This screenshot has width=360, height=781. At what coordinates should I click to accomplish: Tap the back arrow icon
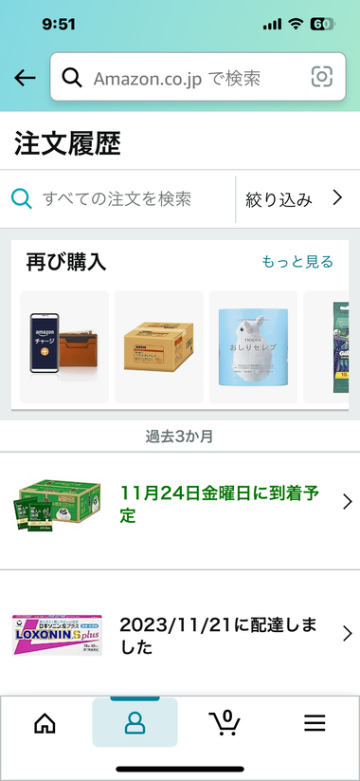pos(25,77)
